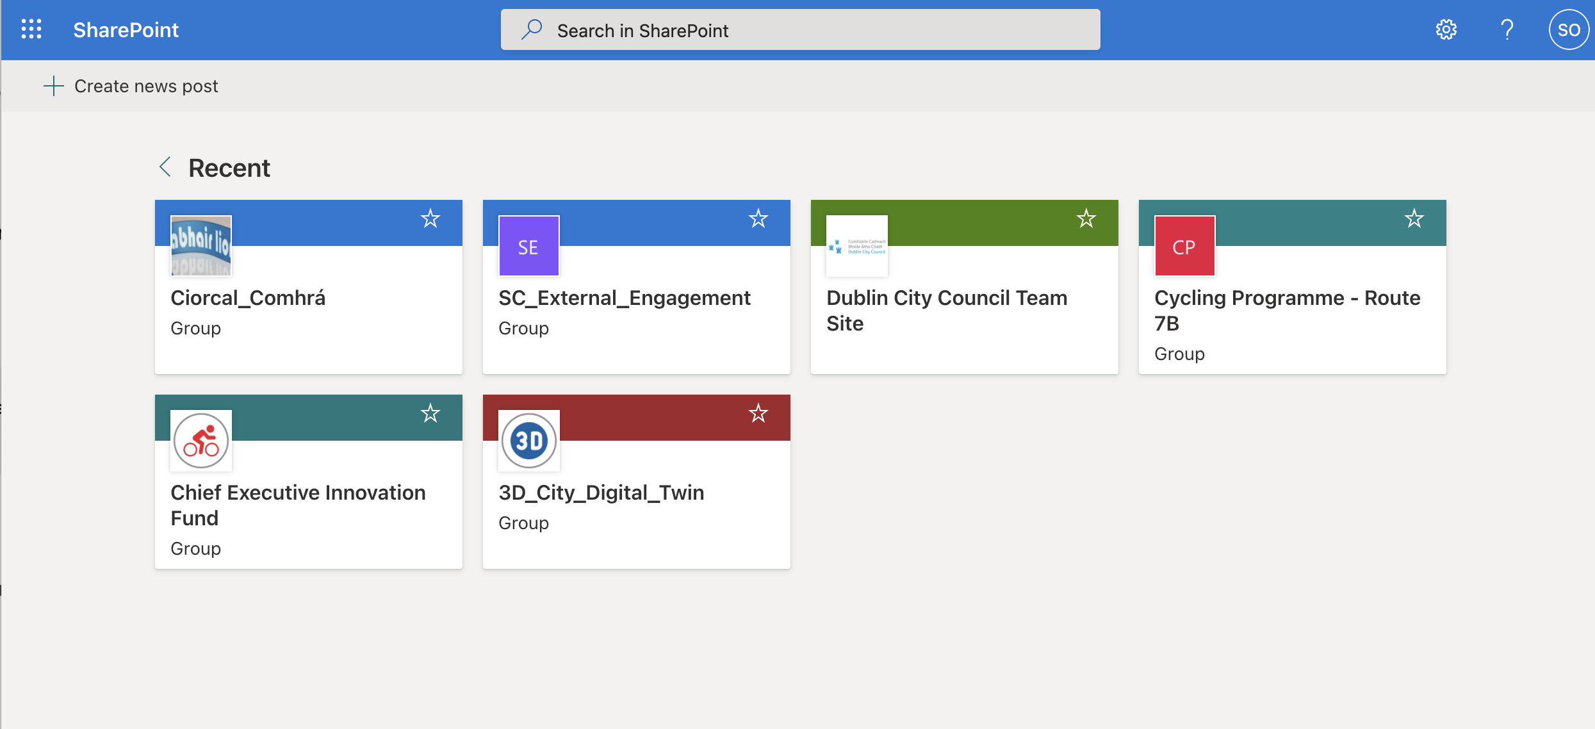1595x729 pixels.
Task: Favorite Chief Executive Innovation Fund with star
Action: point(430,414)
